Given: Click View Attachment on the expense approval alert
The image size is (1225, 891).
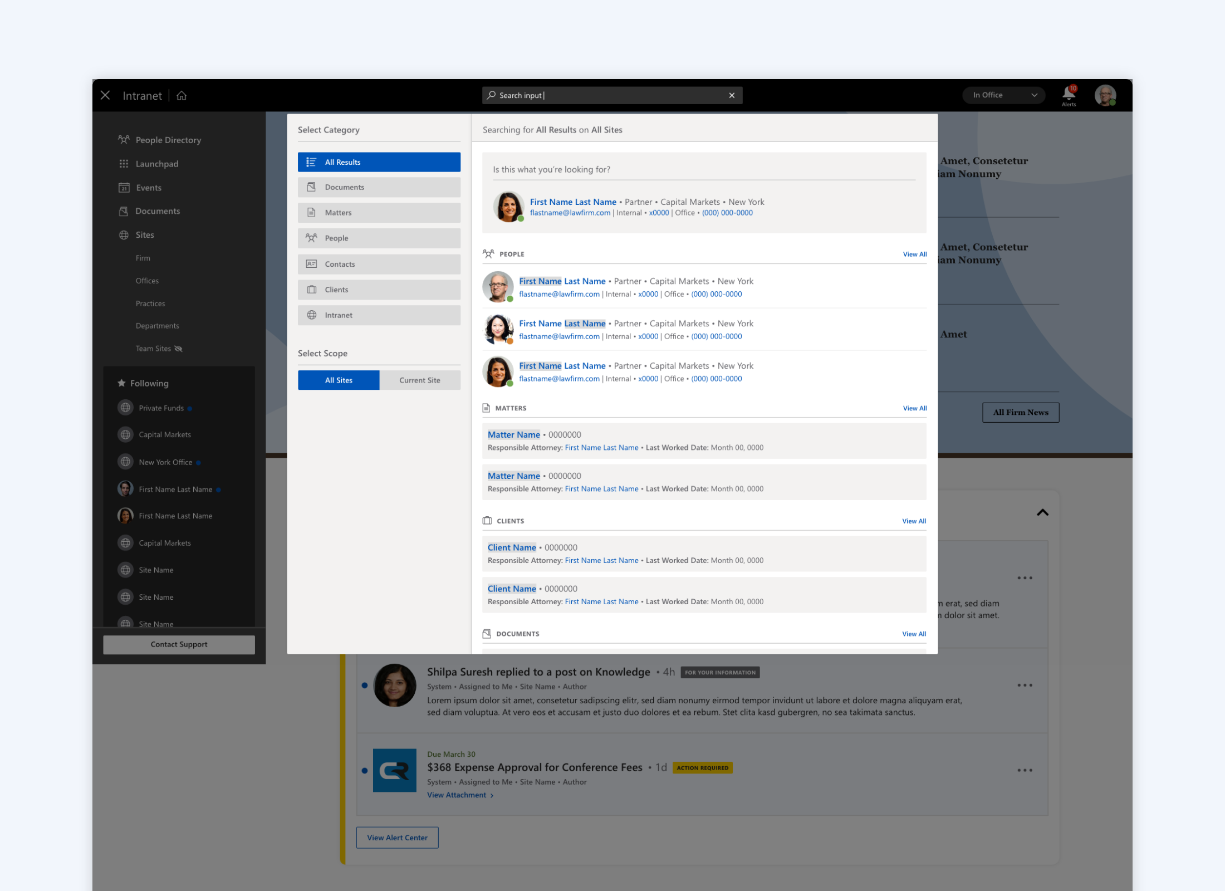Looking at the screenshot, I should click(x=457, y=795).
